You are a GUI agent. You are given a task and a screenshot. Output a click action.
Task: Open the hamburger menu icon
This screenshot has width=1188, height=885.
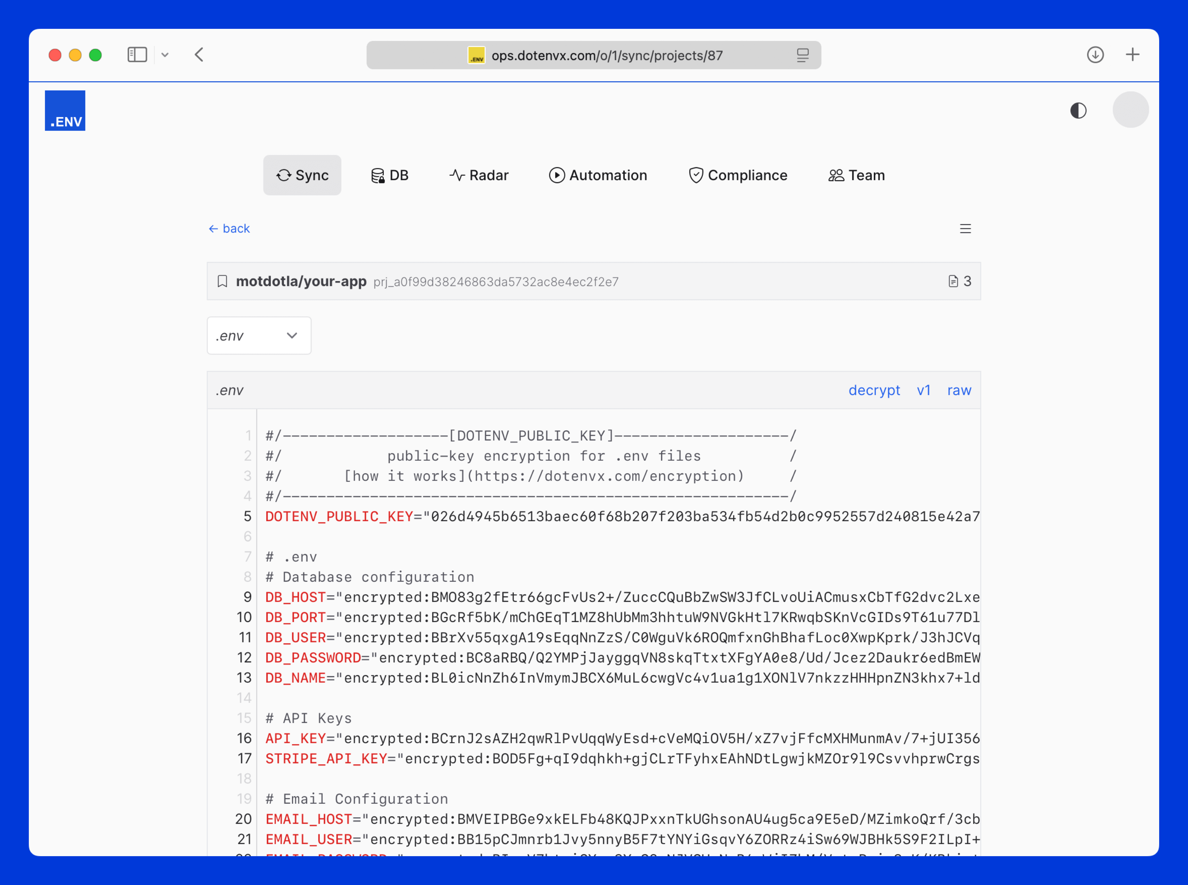[x=965, y=229]
